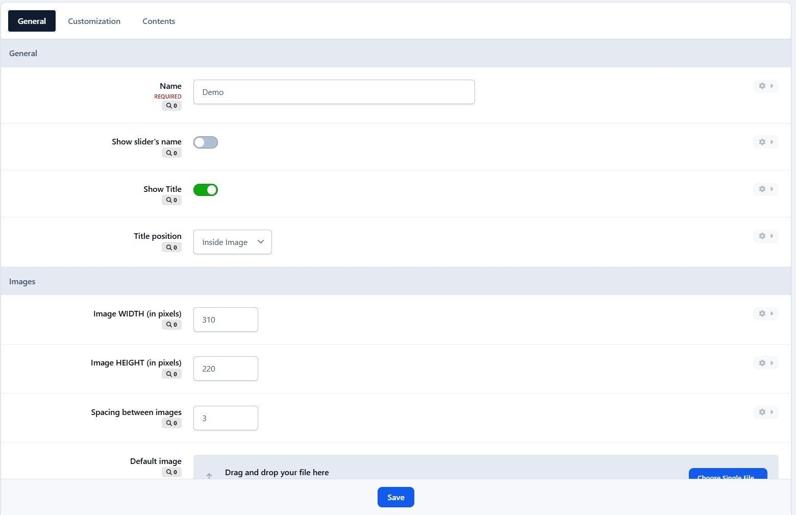The image size is (796, 515).
Task: Switch to the Customization tab
Action: pyautogui.click(x=94, y=21)
